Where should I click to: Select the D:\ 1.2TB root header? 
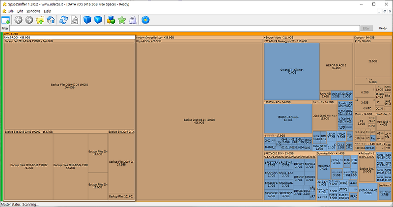click(x=197, y=34)
